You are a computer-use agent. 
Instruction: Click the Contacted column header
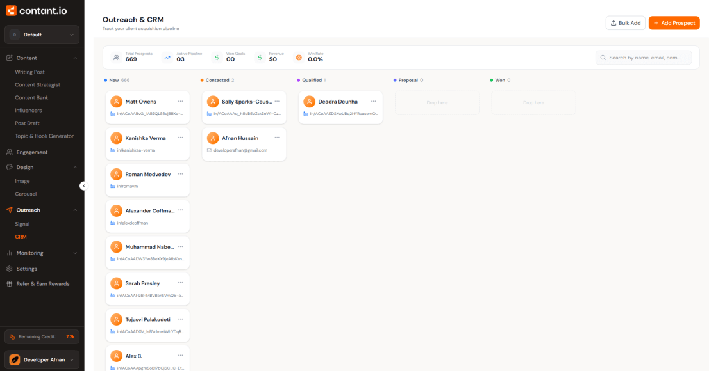pos(217,80)
